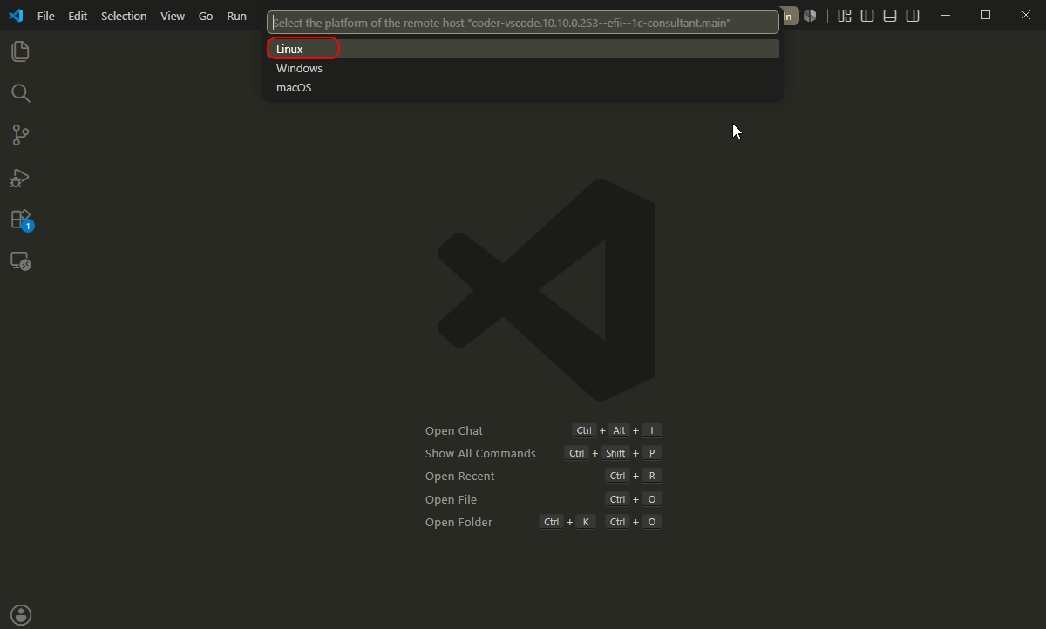
Task: Close the VS Code window
Action: click(1026, 16)
